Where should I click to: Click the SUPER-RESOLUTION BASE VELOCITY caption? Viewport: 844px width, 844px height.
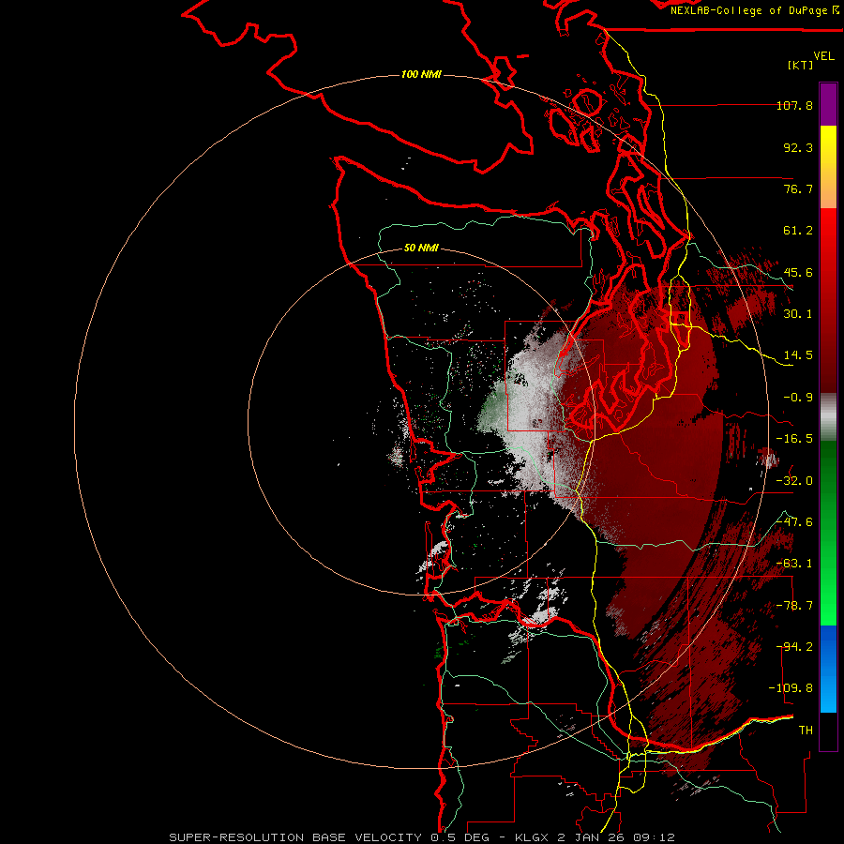click(295, 837)
